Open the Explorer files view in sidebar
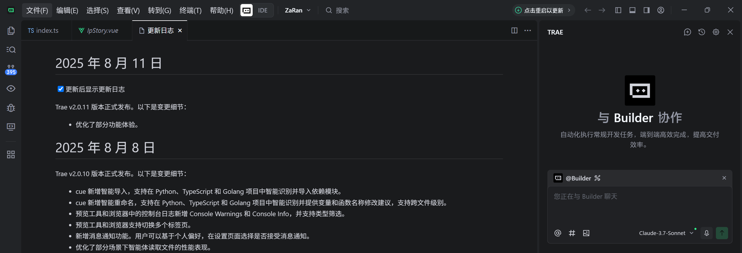Viewport: 742px width, 253px height. [11, 30]
